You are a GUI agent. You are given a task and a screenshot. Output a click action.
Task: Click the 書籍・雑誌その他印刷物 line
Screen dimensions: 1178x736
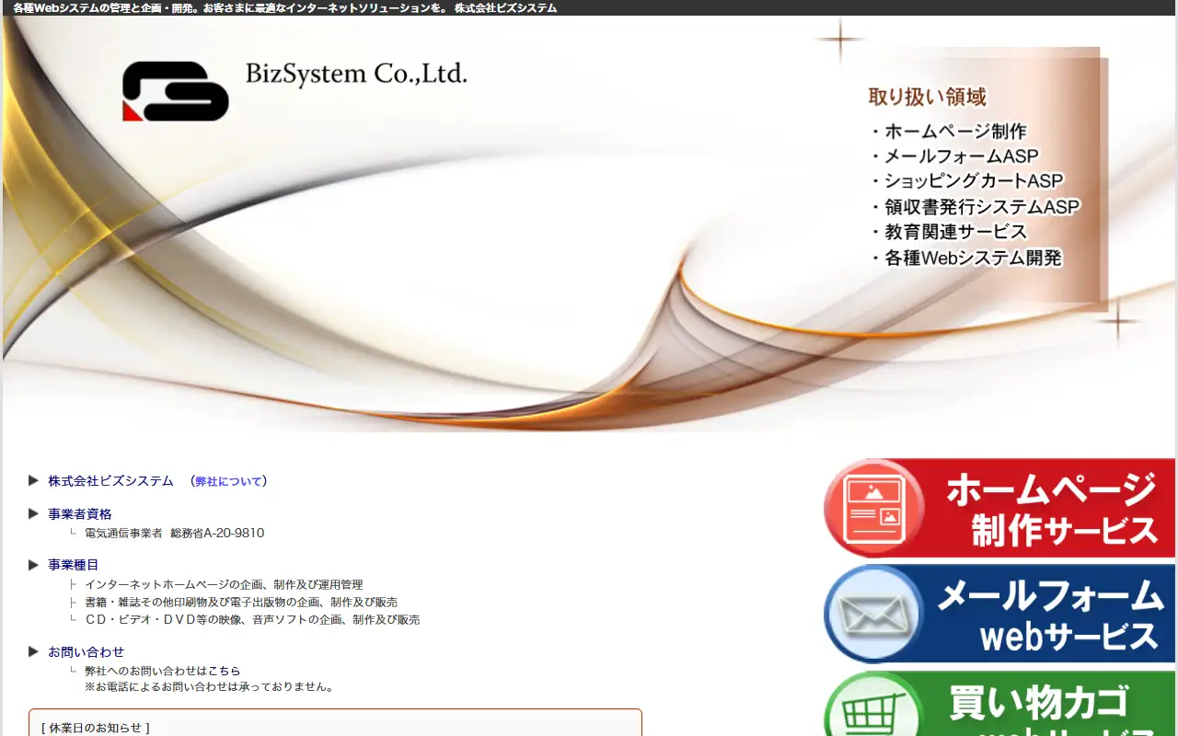pos(241,602)
